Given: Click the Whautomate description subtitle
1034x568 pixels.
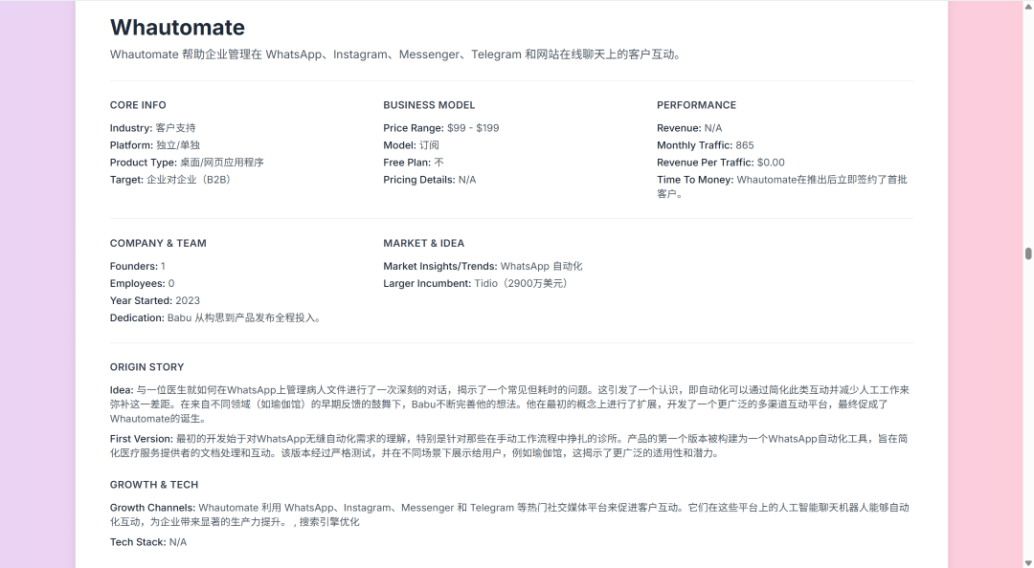Looking at the screenshot, I should click(x=397, y=55).
